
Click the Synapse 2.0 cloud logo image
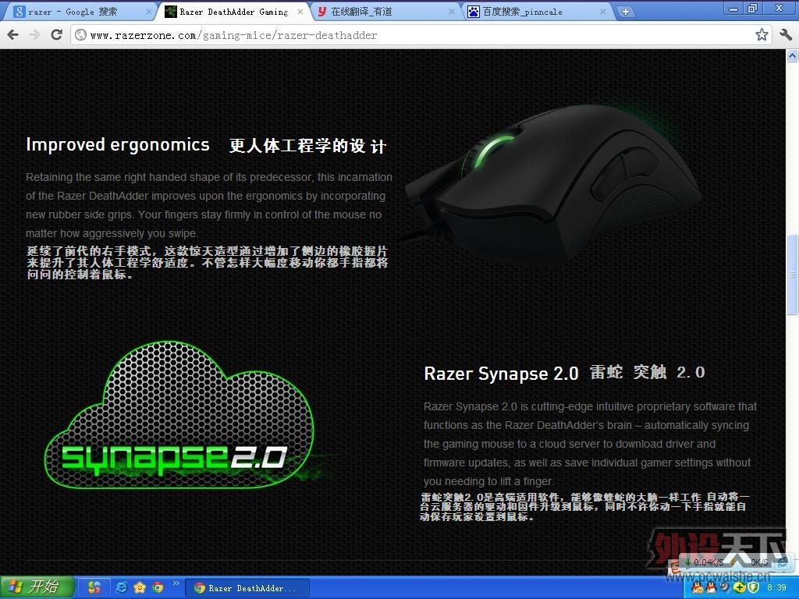tap(179, 416)
